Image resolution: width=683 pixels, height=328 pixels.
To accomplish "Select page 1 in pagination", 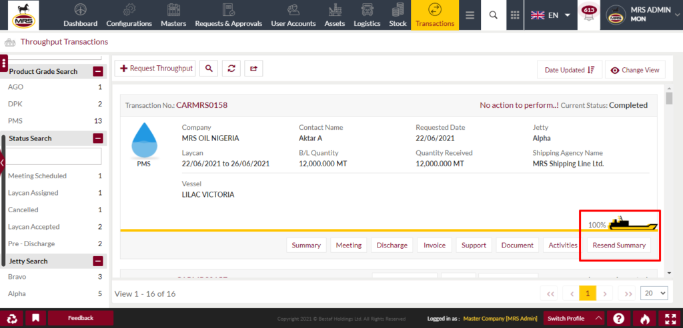I will point(588,293).
